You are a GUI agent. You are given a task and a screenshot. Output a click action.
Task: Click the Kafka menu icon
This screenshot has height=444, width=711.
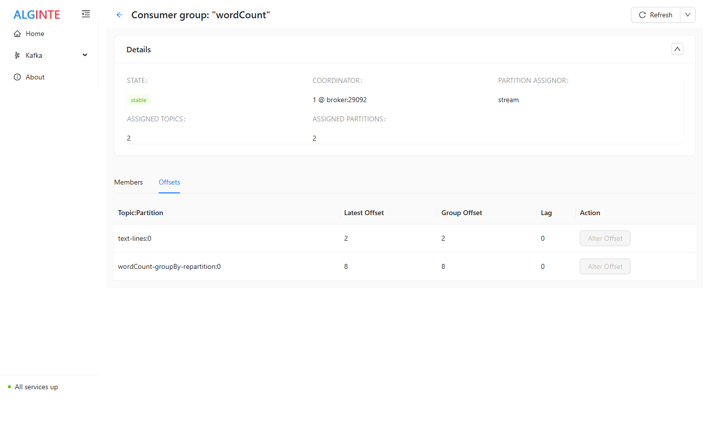17,55
